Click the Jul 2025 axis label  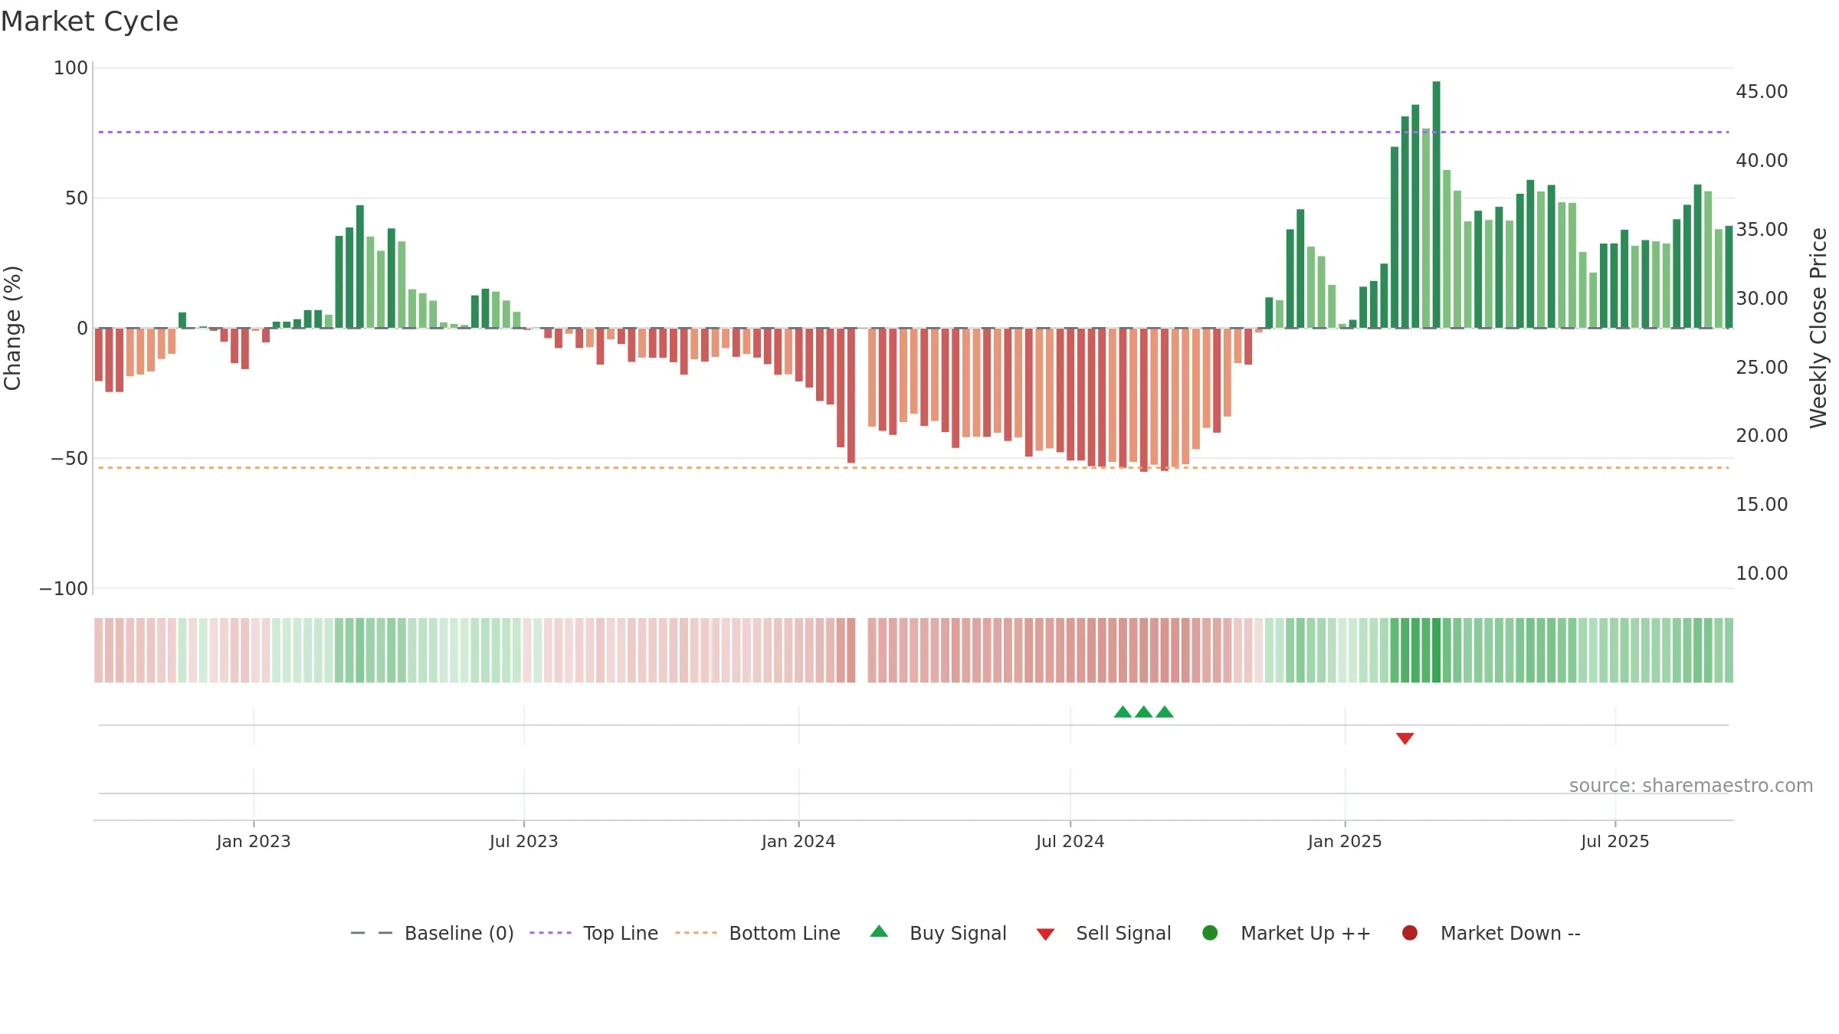click(1615, 841)
